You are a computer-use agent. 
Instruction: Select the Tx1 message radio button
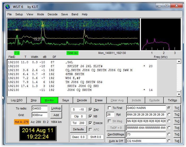pyautogui.click(x=169, y=108)
